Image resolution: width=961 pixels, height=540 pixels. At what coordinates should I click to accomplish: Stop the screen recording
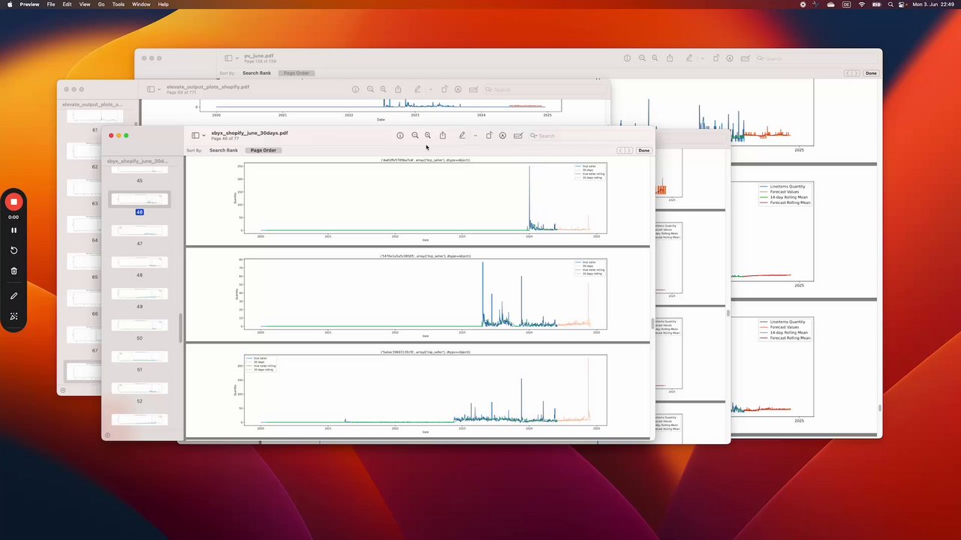[14, 202]
